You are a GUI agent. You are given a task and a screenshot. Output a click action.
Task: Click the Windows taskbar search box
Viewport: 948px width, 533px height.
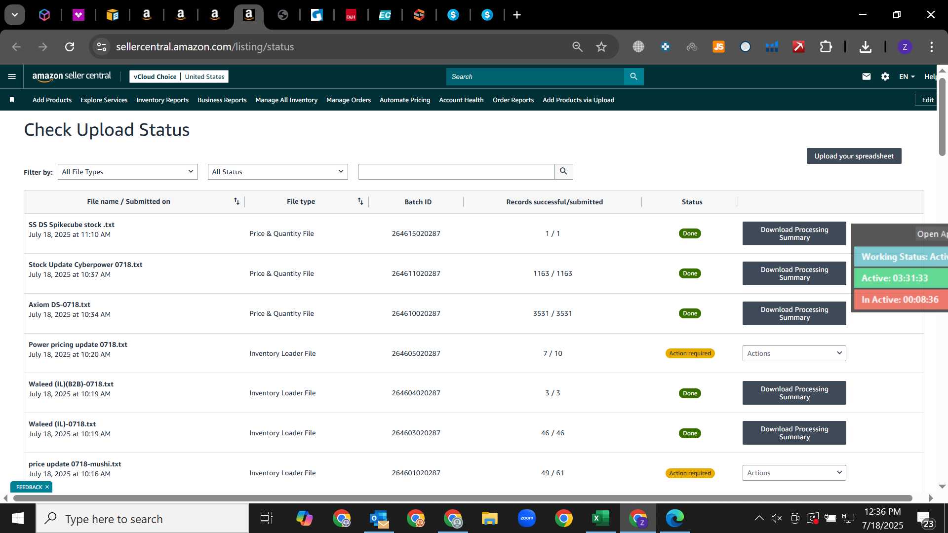coord(142,519)
